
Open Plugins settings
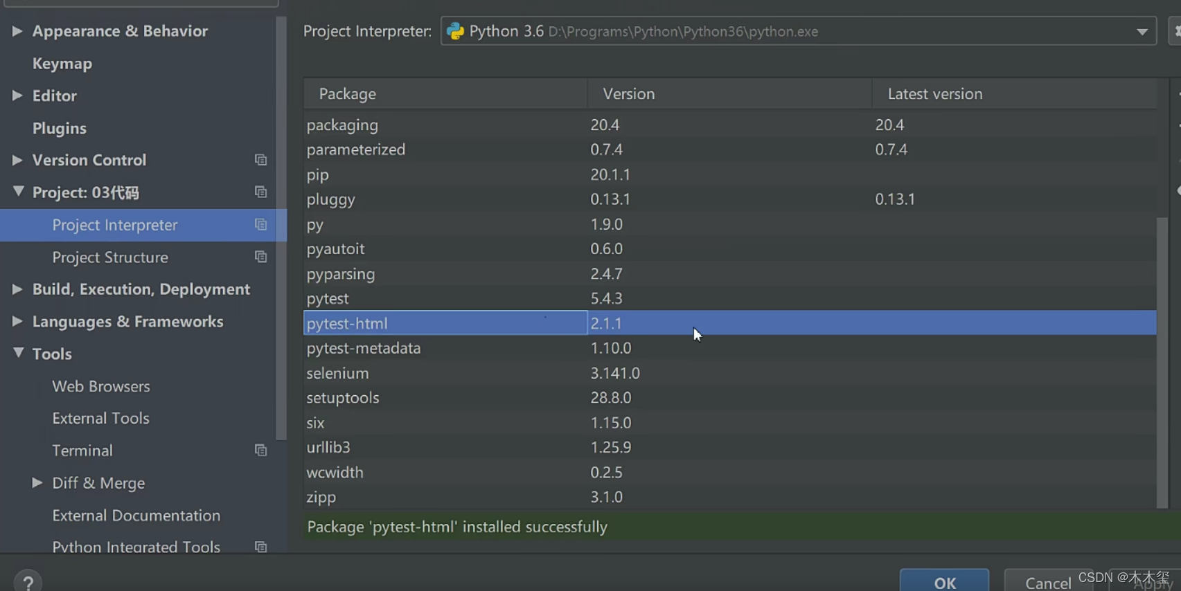tap(60, 128)
